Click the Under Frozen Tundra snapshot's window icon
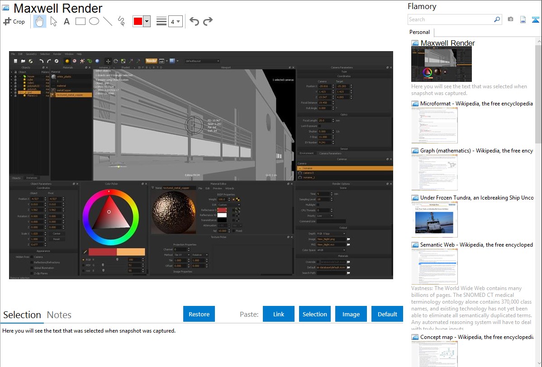 (415, 197)
